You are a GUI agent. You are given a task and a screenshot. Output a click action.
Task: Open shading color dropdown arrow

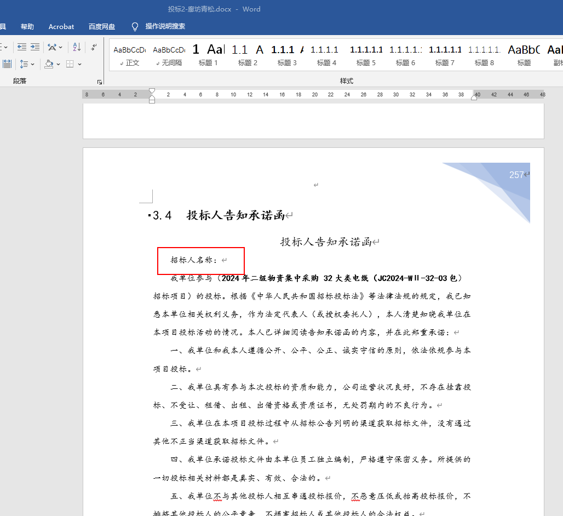pos(58,64)
